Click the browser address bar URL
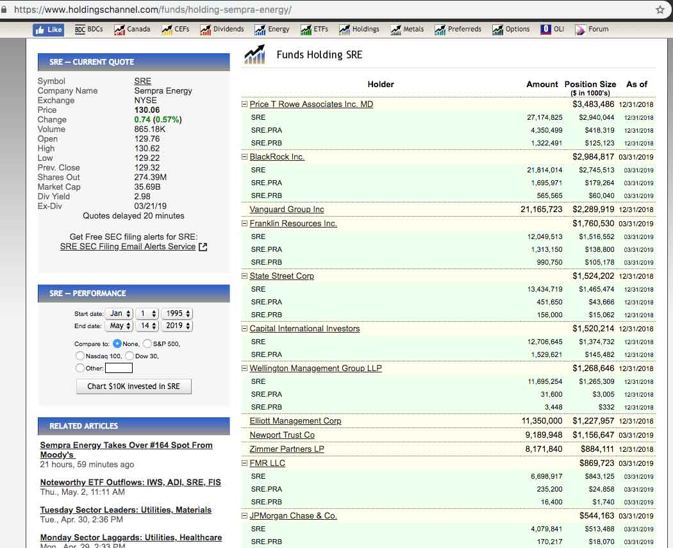The height and width of the screenshot is (548, 673). pos(153,10)
